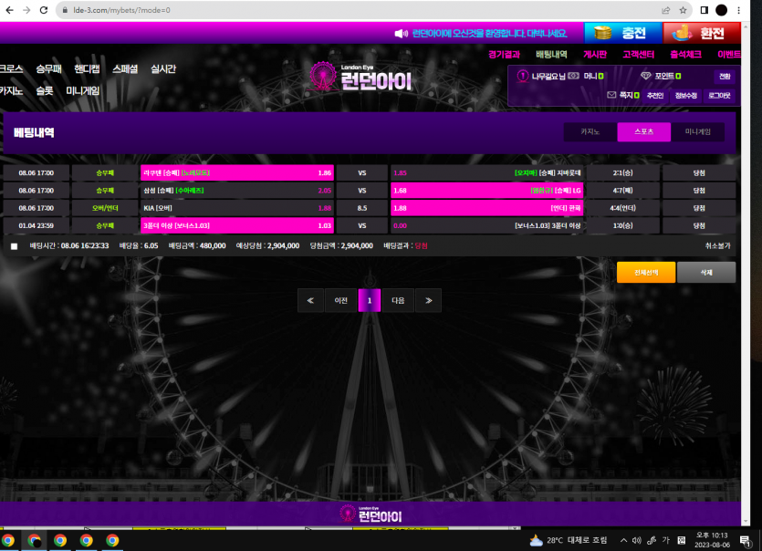Open the Chrome profile avatar

tap(722, 10)
